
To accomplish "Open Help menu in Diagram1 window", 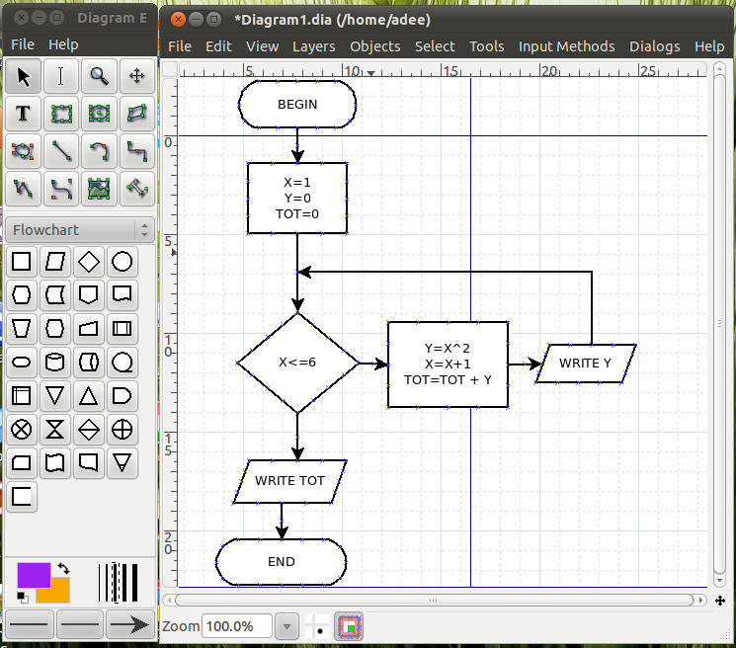I will [x=709, y=46].
